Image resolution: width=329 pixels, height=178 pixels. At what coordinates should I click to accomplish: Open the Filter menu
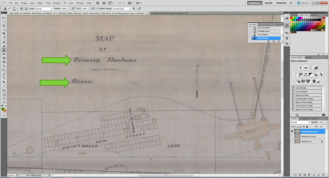coord(48,3)
